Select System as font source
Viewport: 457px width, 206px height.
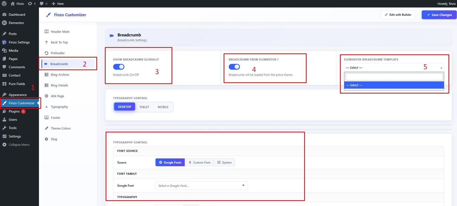(x=225, y=162)
